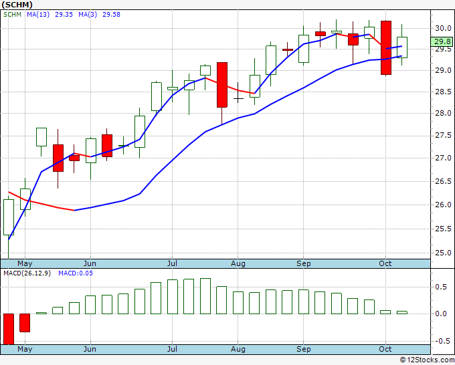This screenshot has height=365, width=455.
Task: Select the 28.5 price axis label
Action: pyautogui.click(x=443, y=92)
